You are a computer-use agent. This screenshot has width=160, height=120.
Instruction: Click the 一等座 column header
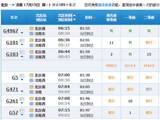click(130, 18)
